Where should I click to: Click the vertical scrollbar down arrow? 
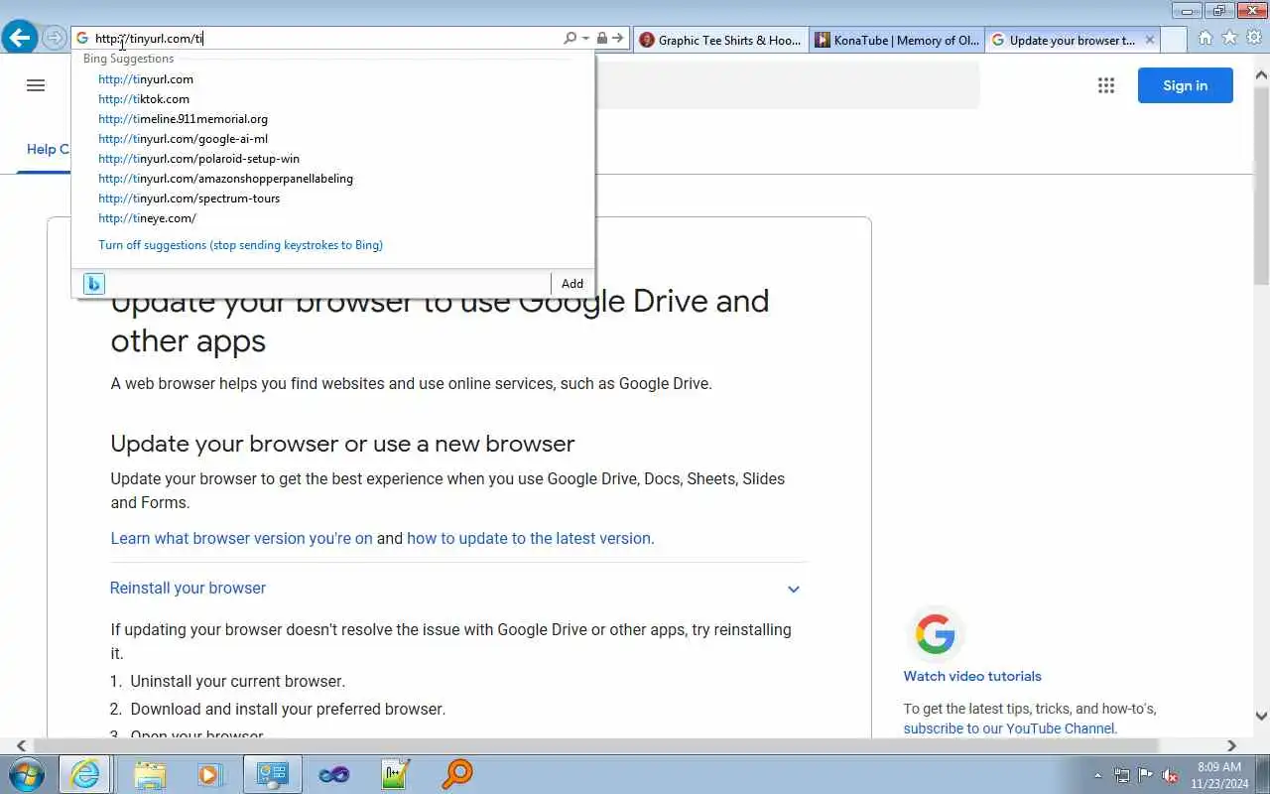[x=1261, y=716]
